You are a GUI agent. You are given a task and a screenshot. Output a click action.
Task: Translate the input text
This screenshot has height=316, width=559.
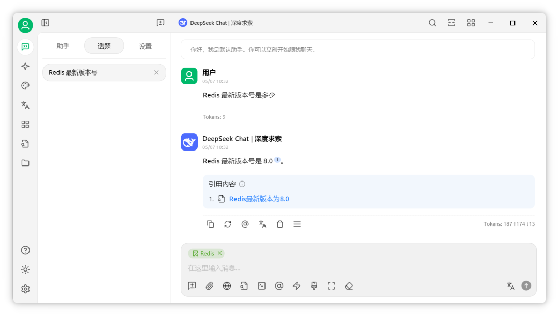pos(510,285)
